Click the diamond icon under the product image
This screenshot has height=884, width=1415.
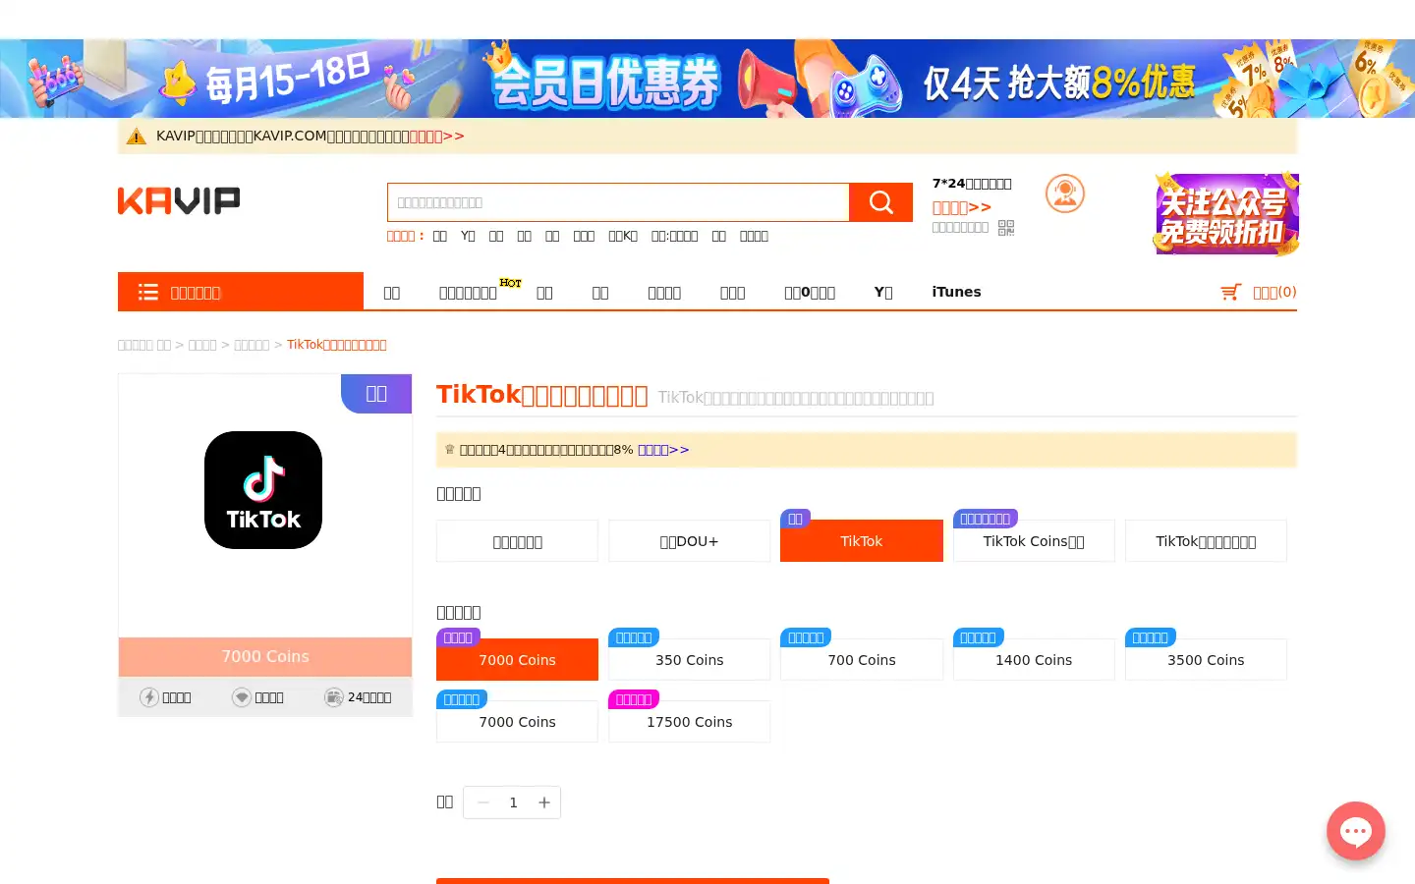pos(242,697)
